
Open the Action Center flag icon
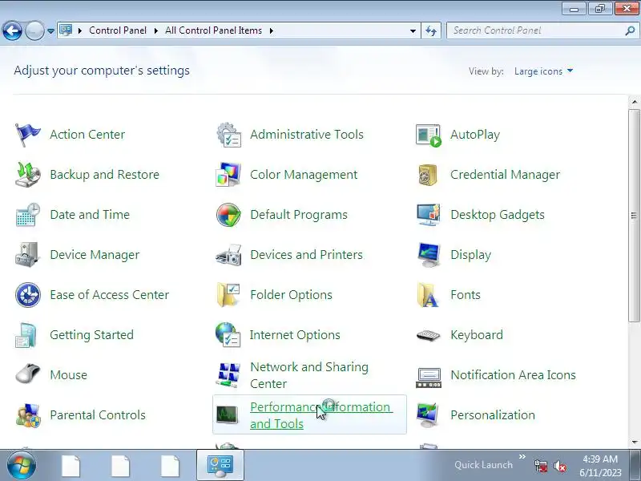(28, 135)
